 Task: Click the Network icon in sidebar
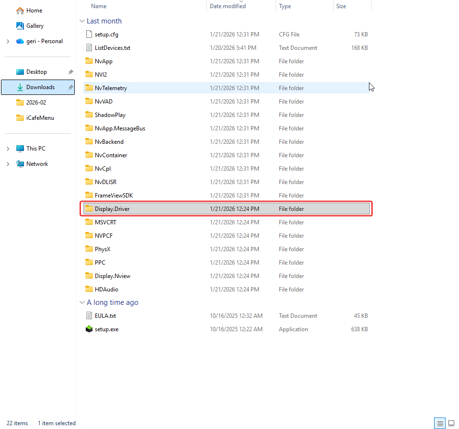tap(20, 164)
